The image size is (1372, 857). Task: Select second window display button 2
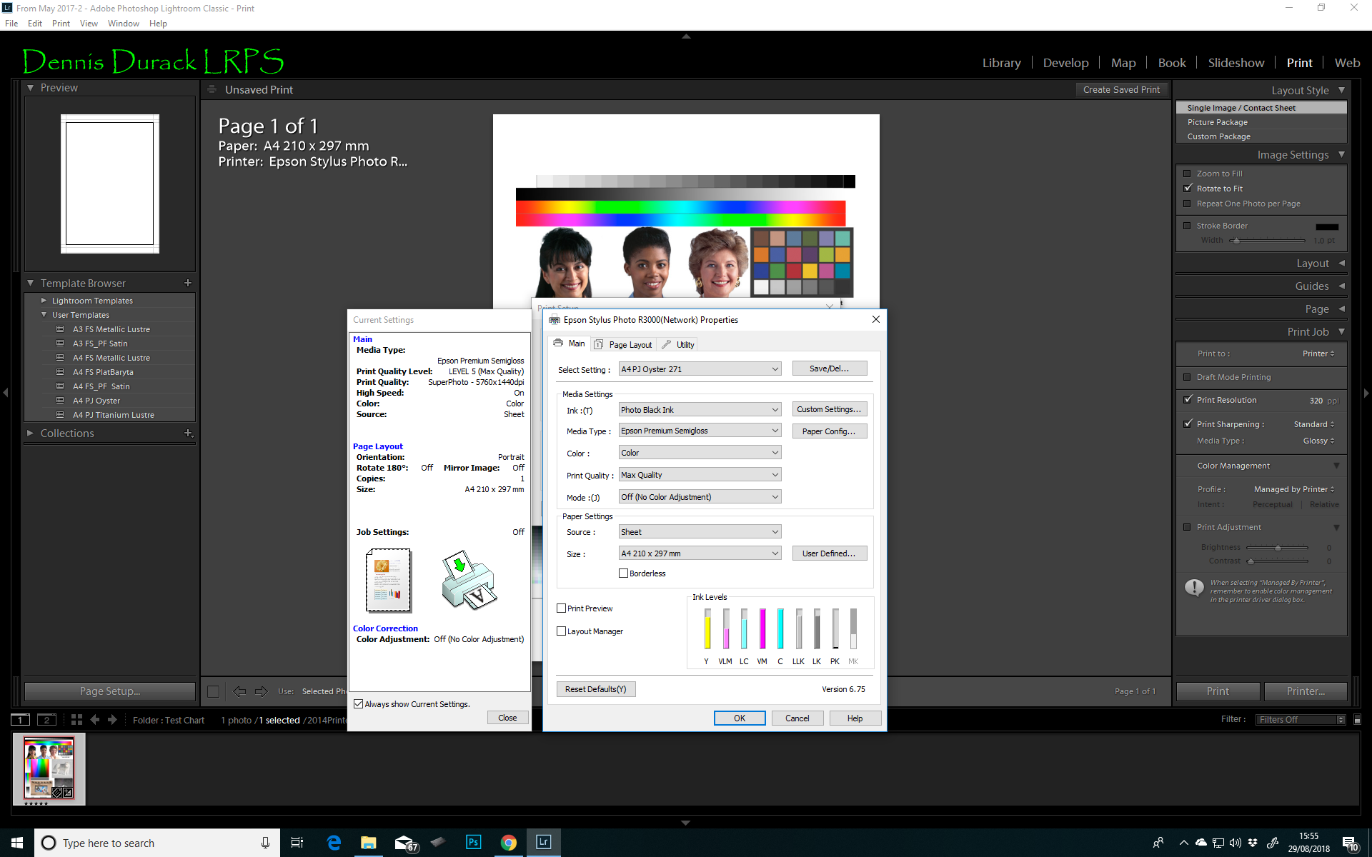coord(46,720)
